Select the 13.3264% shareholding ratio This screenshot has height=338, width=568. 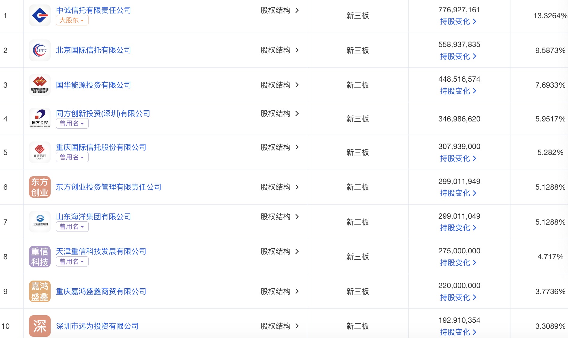(550, 16)
